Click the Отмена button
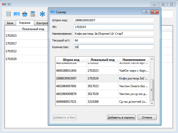The image size is (178, 133). pos(147,117)
